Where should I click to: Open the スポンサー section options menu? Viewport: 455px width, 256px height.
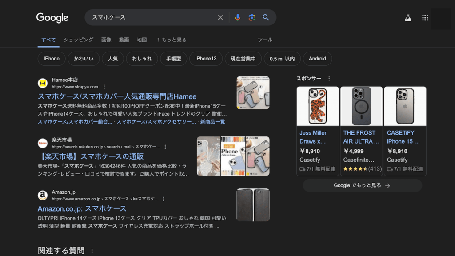329,79
